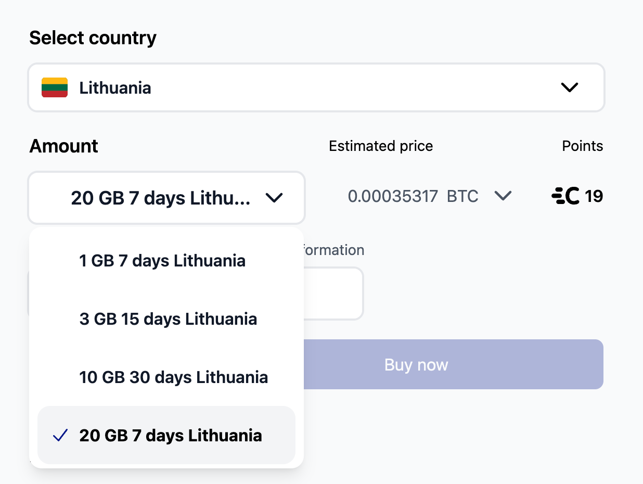Viewport: 643px width, 484px height.
Task: Click the 'Points' column label
Action: [x=582, y=146]
